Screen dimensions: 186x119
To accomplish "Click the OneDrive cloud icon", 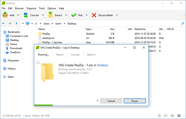I will (7, 52).
